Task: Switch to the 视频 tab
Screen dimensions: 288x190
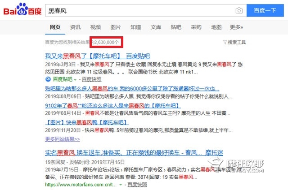Action: (x=95, y=27)
